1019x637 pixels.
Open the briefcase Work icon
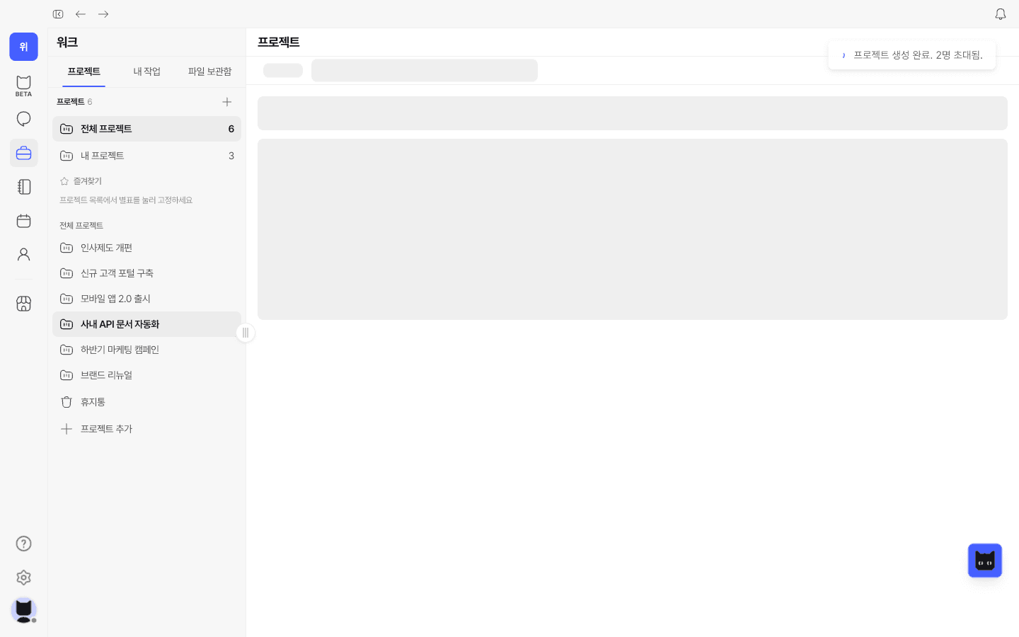coord(23,153)
